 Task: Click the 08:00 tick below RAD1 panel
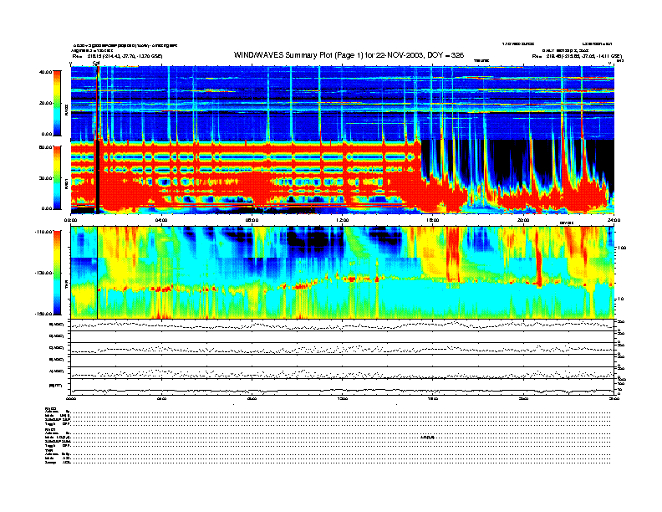pyautogui.click(x=252, y=220)
